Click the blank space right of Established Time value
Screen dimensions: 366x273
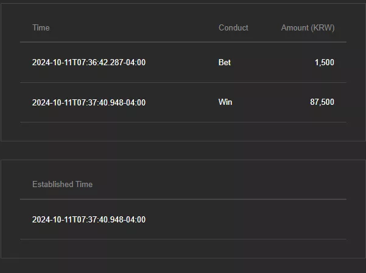[x=245, y=219]
